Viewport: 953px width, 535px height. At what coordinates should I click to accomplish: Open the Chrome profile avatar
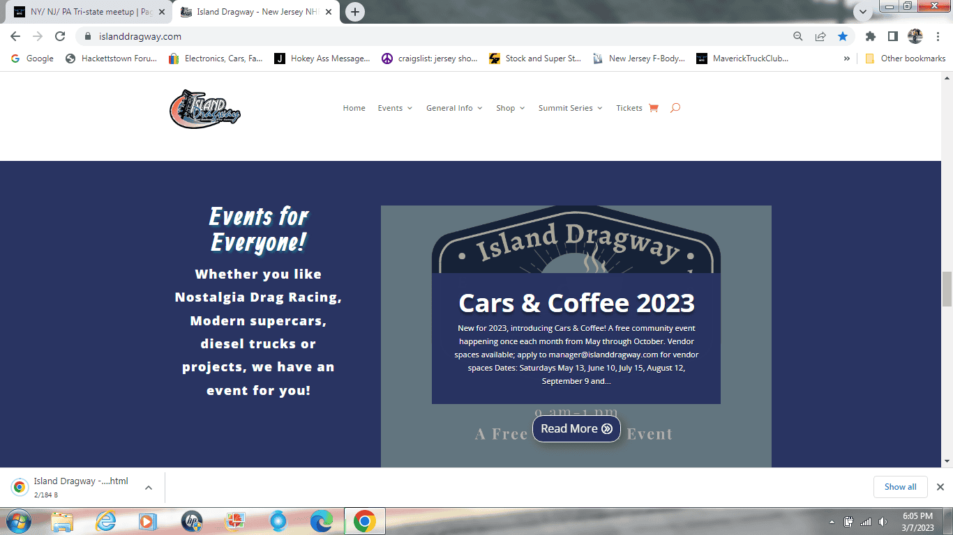point(915,36)
